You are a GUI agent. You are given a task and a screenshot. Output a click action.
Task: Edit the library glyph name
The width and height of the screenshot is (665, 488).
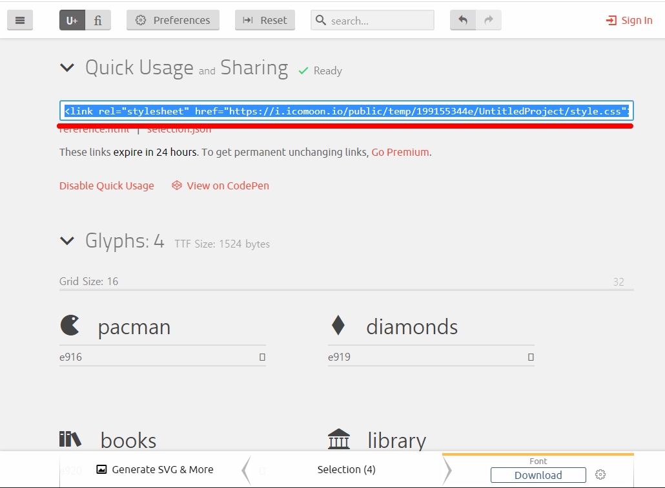(x=396, y=440)
